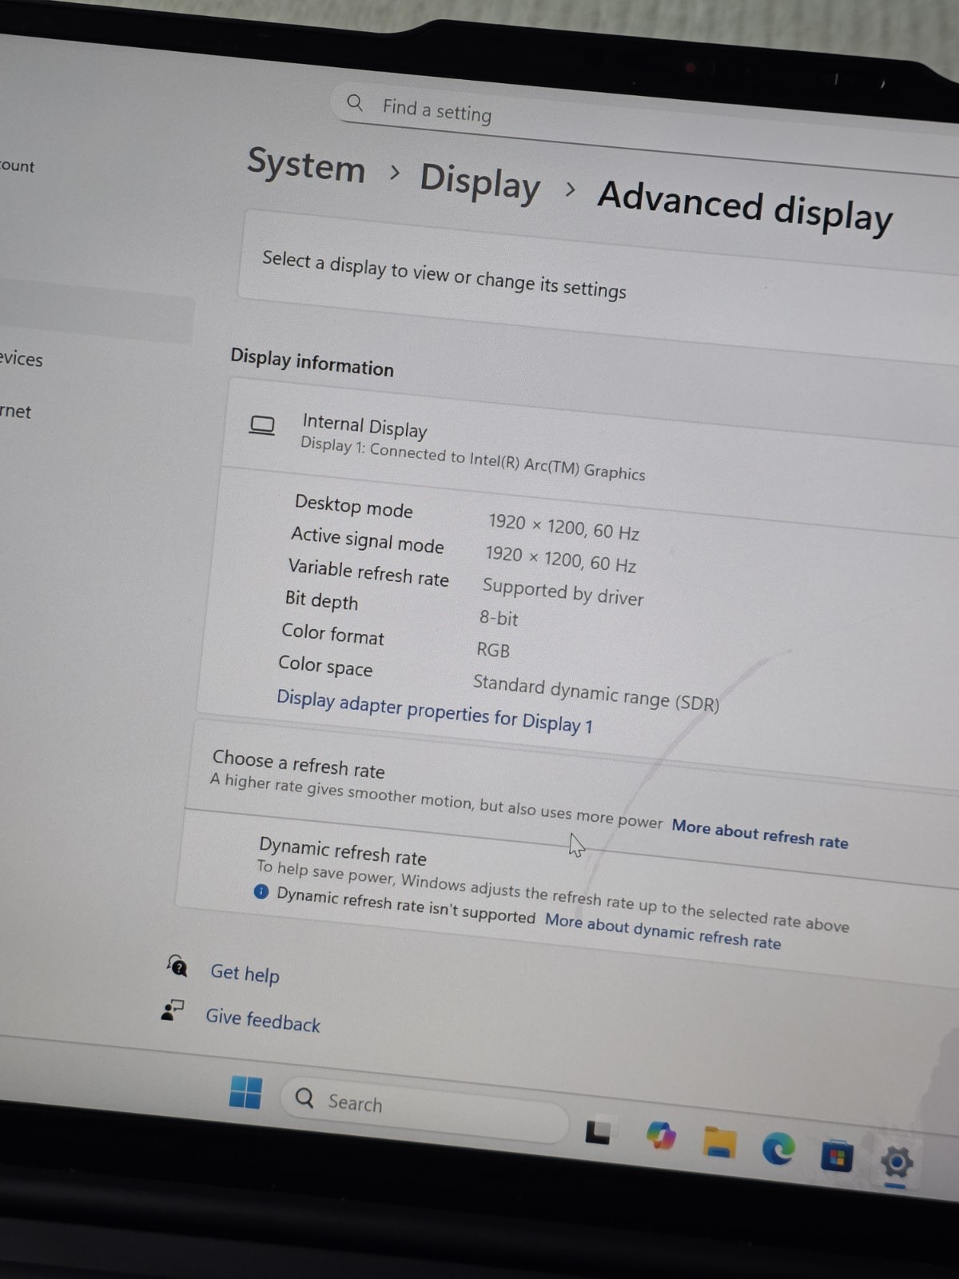Click the taskbar Search box
Viewport: 959px width, 1279px height.
(424, 1110)
